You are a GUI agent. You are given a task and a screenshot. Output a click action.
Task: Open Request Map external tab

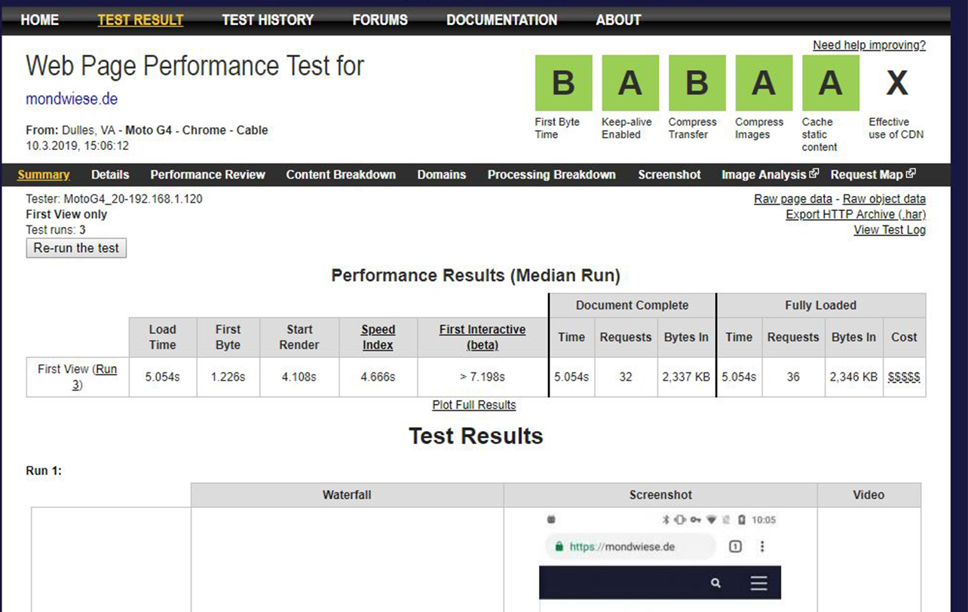(x=873, y=175)
